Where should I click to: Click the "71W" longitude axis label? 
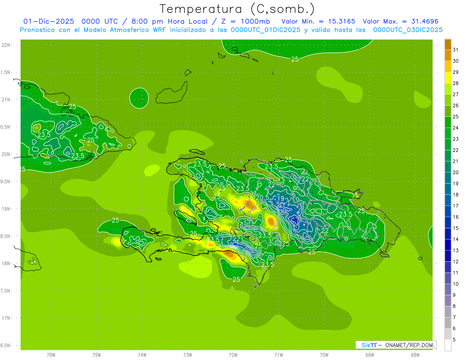(279, 355)
